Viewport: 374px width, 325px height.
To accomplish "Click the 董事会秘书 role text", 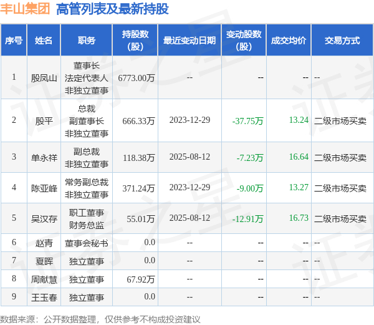I will click(87, 243).
